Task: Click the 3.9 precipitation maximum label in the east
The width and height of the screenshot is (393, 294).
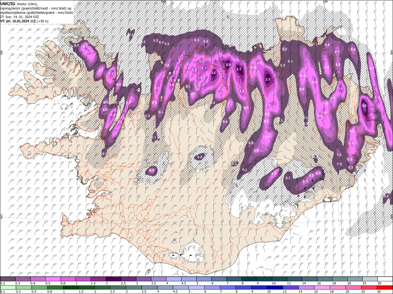Action: (x=364, y=105)
